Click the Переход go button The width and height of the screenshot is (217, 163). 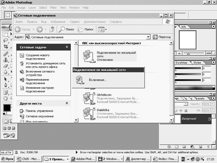pos(162,37)
